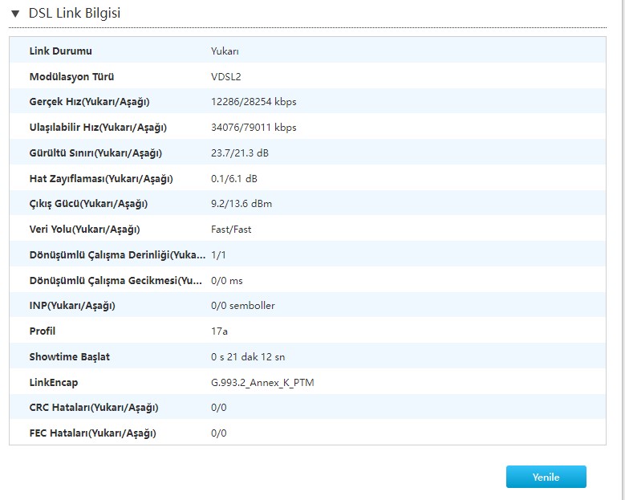
Task: Select the INP row label
Action: pos(72,306)
